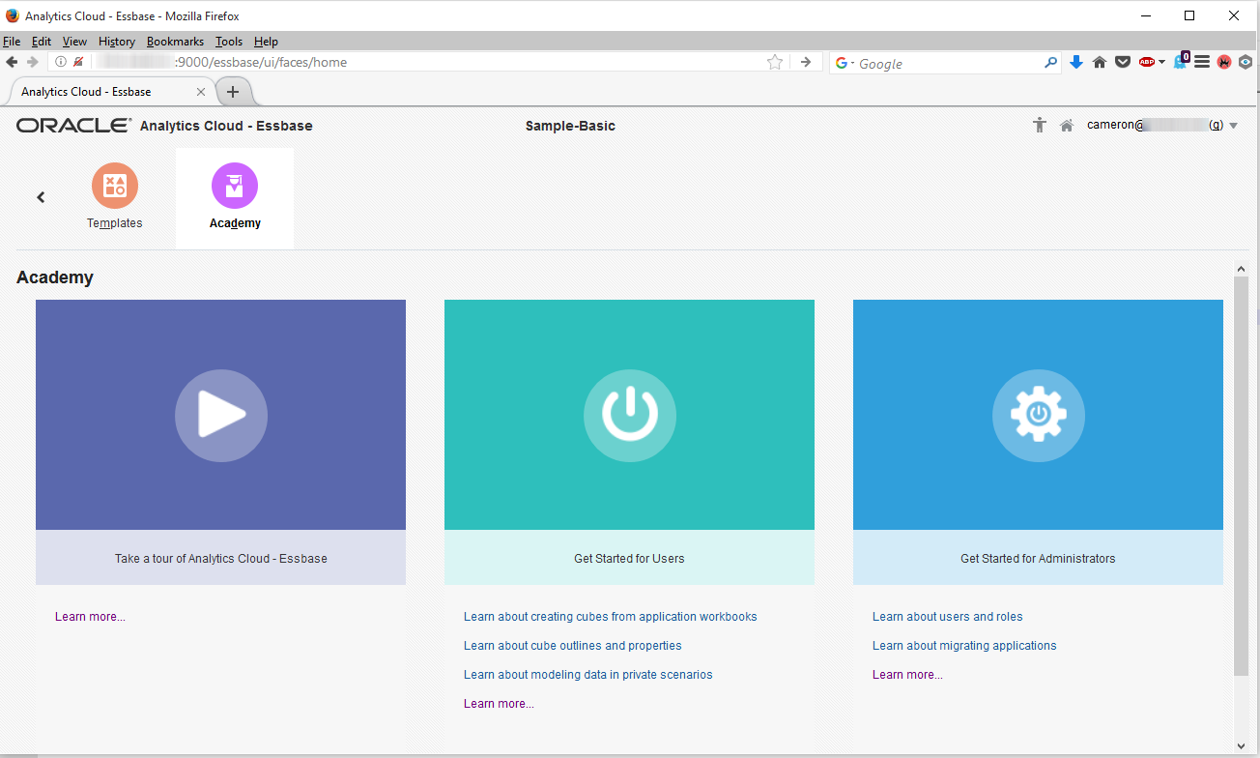Viewport: 1260px width, 758px height.
Task: Click the Get Started for Administrators caption
Action: (1038, 559)
